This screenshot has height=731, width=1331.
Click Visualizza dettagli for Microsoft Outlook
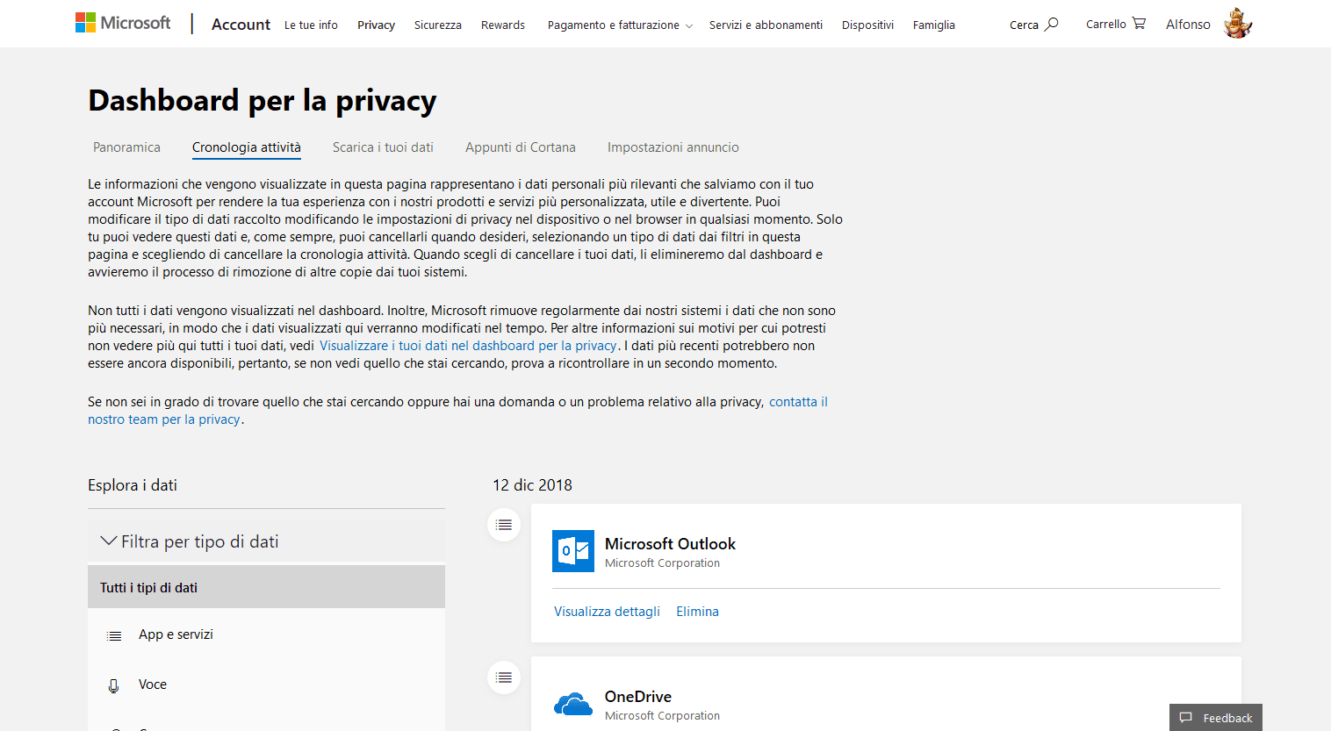click(607, 612)
